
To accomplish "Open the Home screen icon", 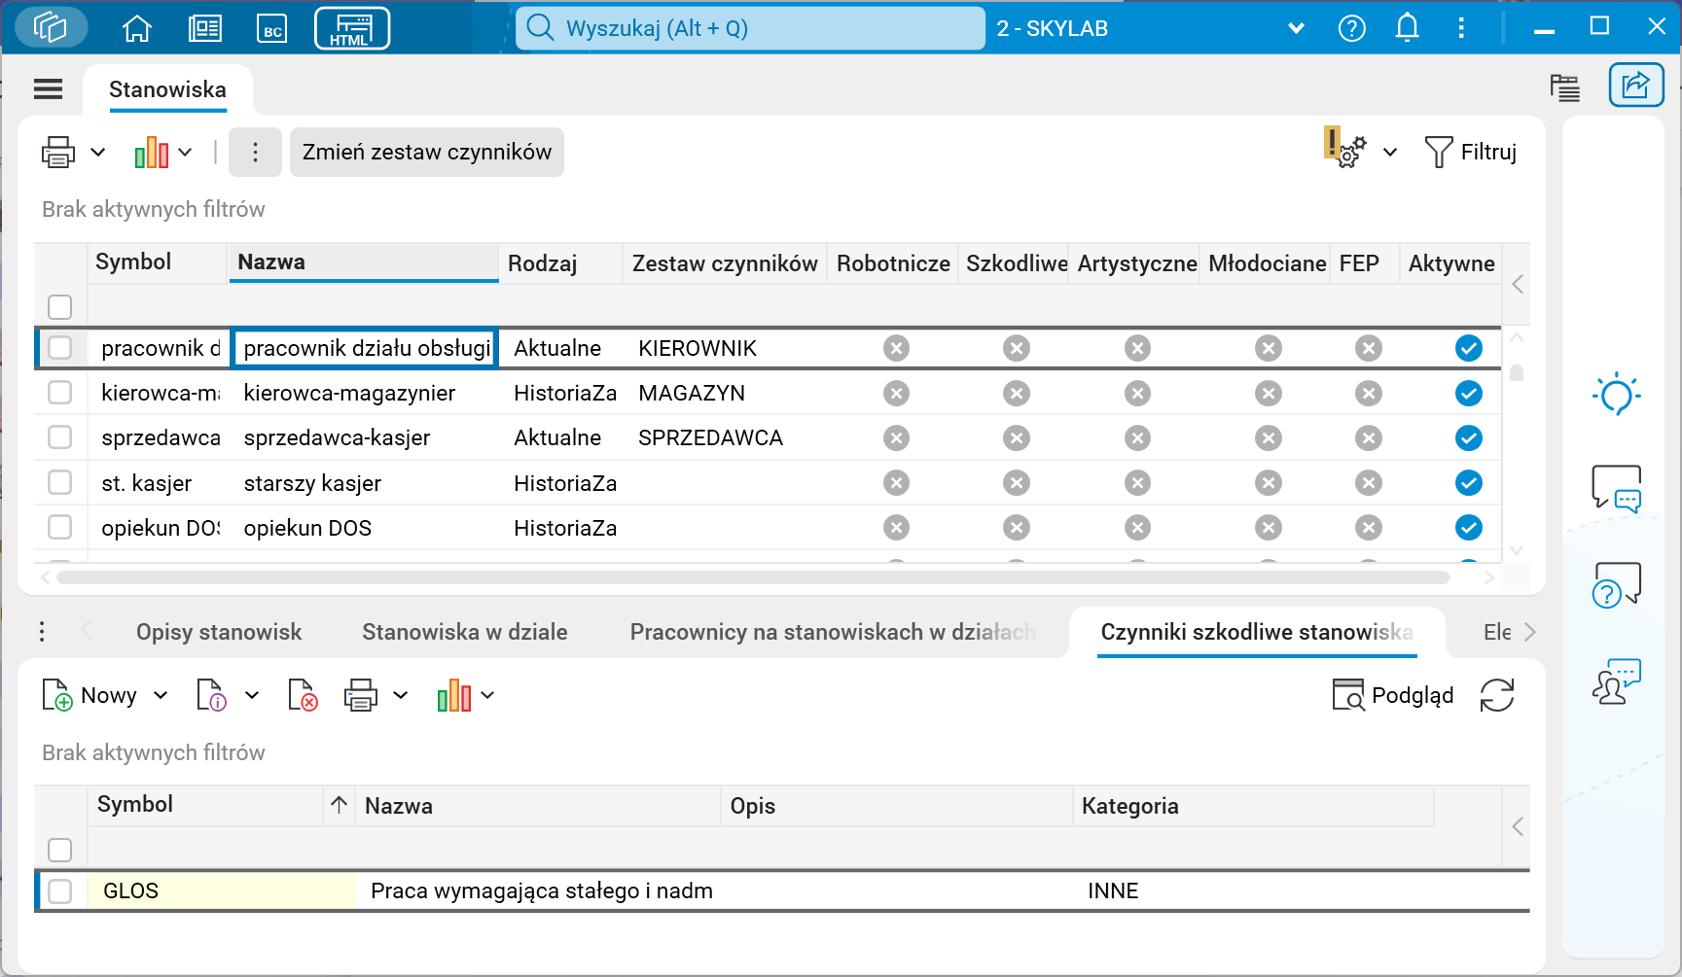I will [x=136, y=27].
